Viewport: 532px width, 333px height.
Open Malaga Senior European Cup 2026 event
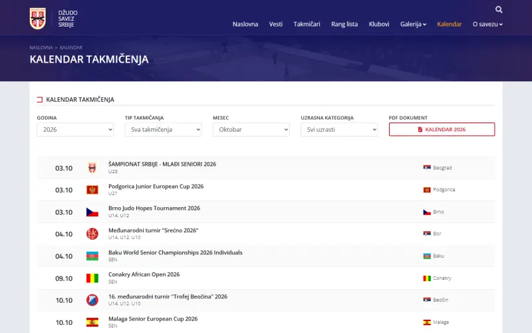click(x=153, y=319)
